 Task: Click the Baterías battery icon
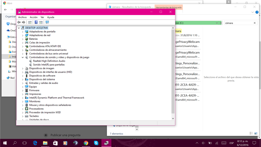point(27,39)
